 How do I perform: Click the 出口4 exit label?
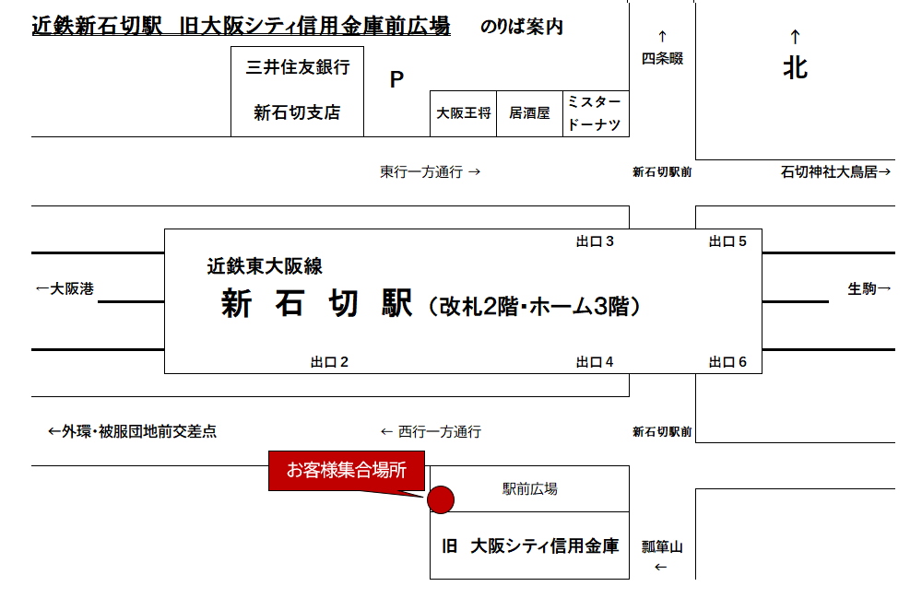click(595, 362)
